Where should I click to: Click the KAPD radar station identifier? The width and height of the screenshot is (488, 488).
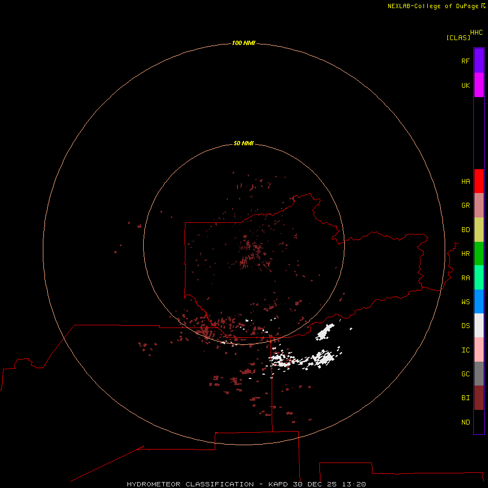pos(278,484)
